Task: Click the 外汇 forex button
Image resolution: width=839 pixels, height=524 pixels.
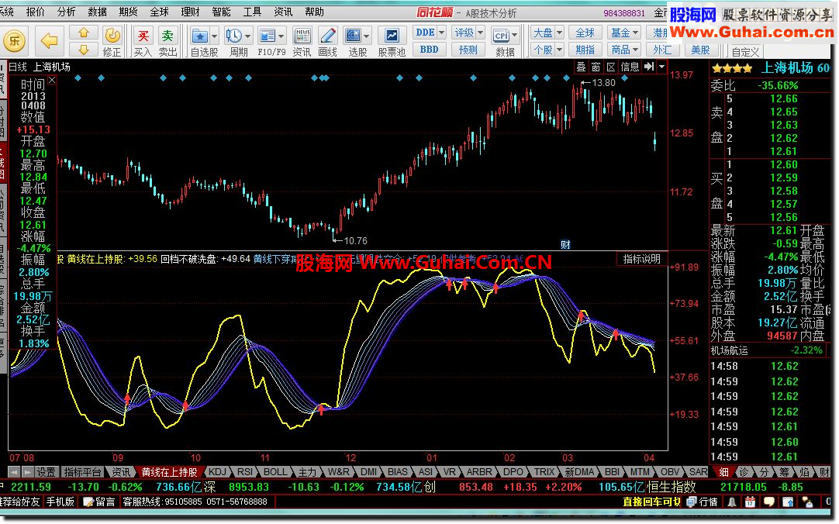Action: [x=662, y=50]
